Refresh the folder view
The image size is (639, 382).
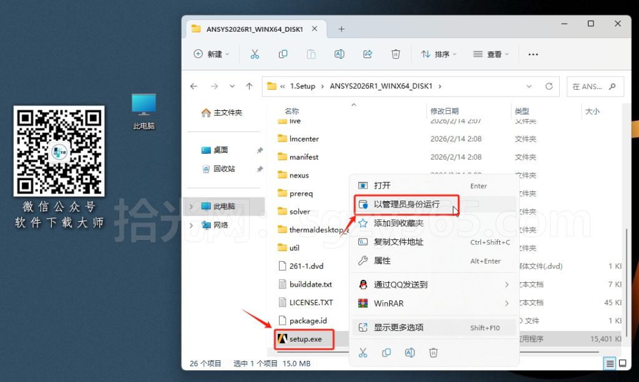coord(549,86)
